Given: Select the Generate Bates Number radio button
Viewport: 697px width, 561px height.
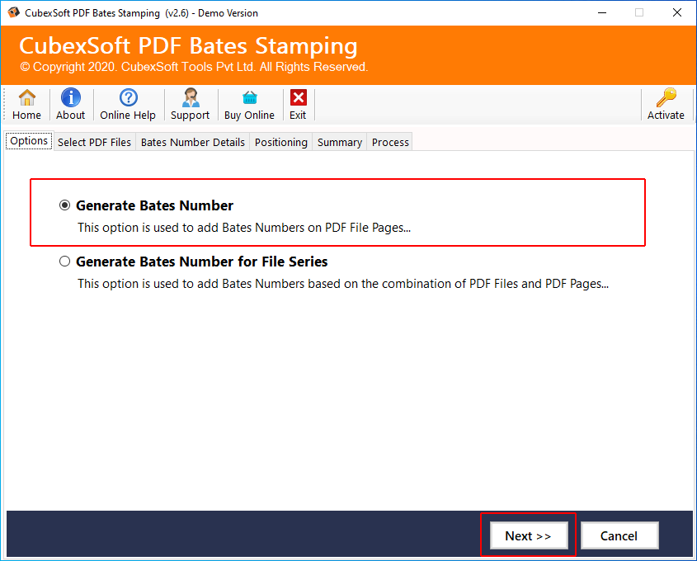Looking at the screenshot, I should pyautogui.click(x=65, y=205).
